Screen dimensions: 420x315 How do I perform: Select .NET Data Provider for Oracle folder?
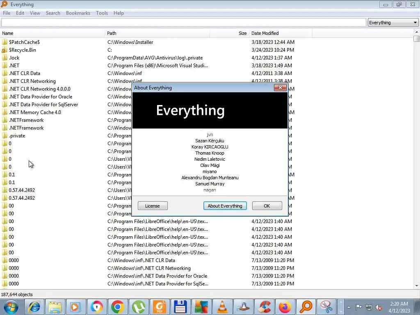click(x=41, y=96)
